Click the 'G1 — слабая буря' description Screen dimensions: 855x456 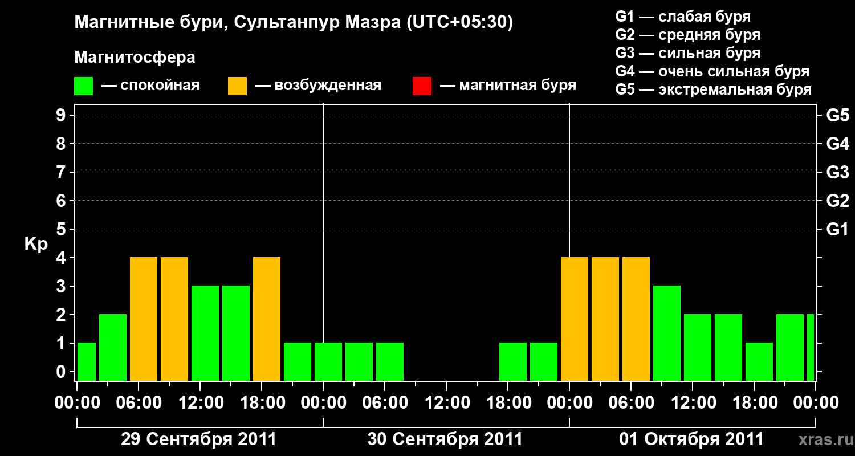[683, 17]
